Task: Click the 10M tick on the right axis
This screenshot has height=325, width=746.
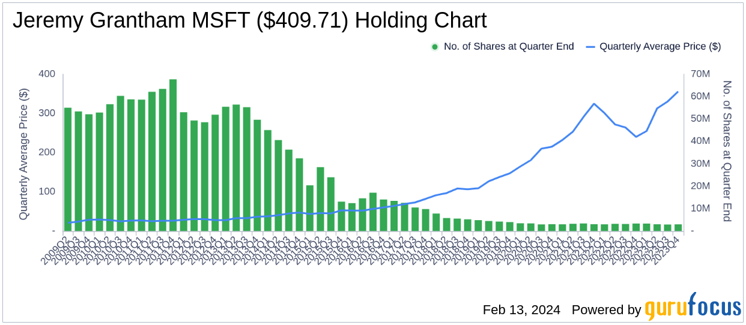Action: coord(700,208)
